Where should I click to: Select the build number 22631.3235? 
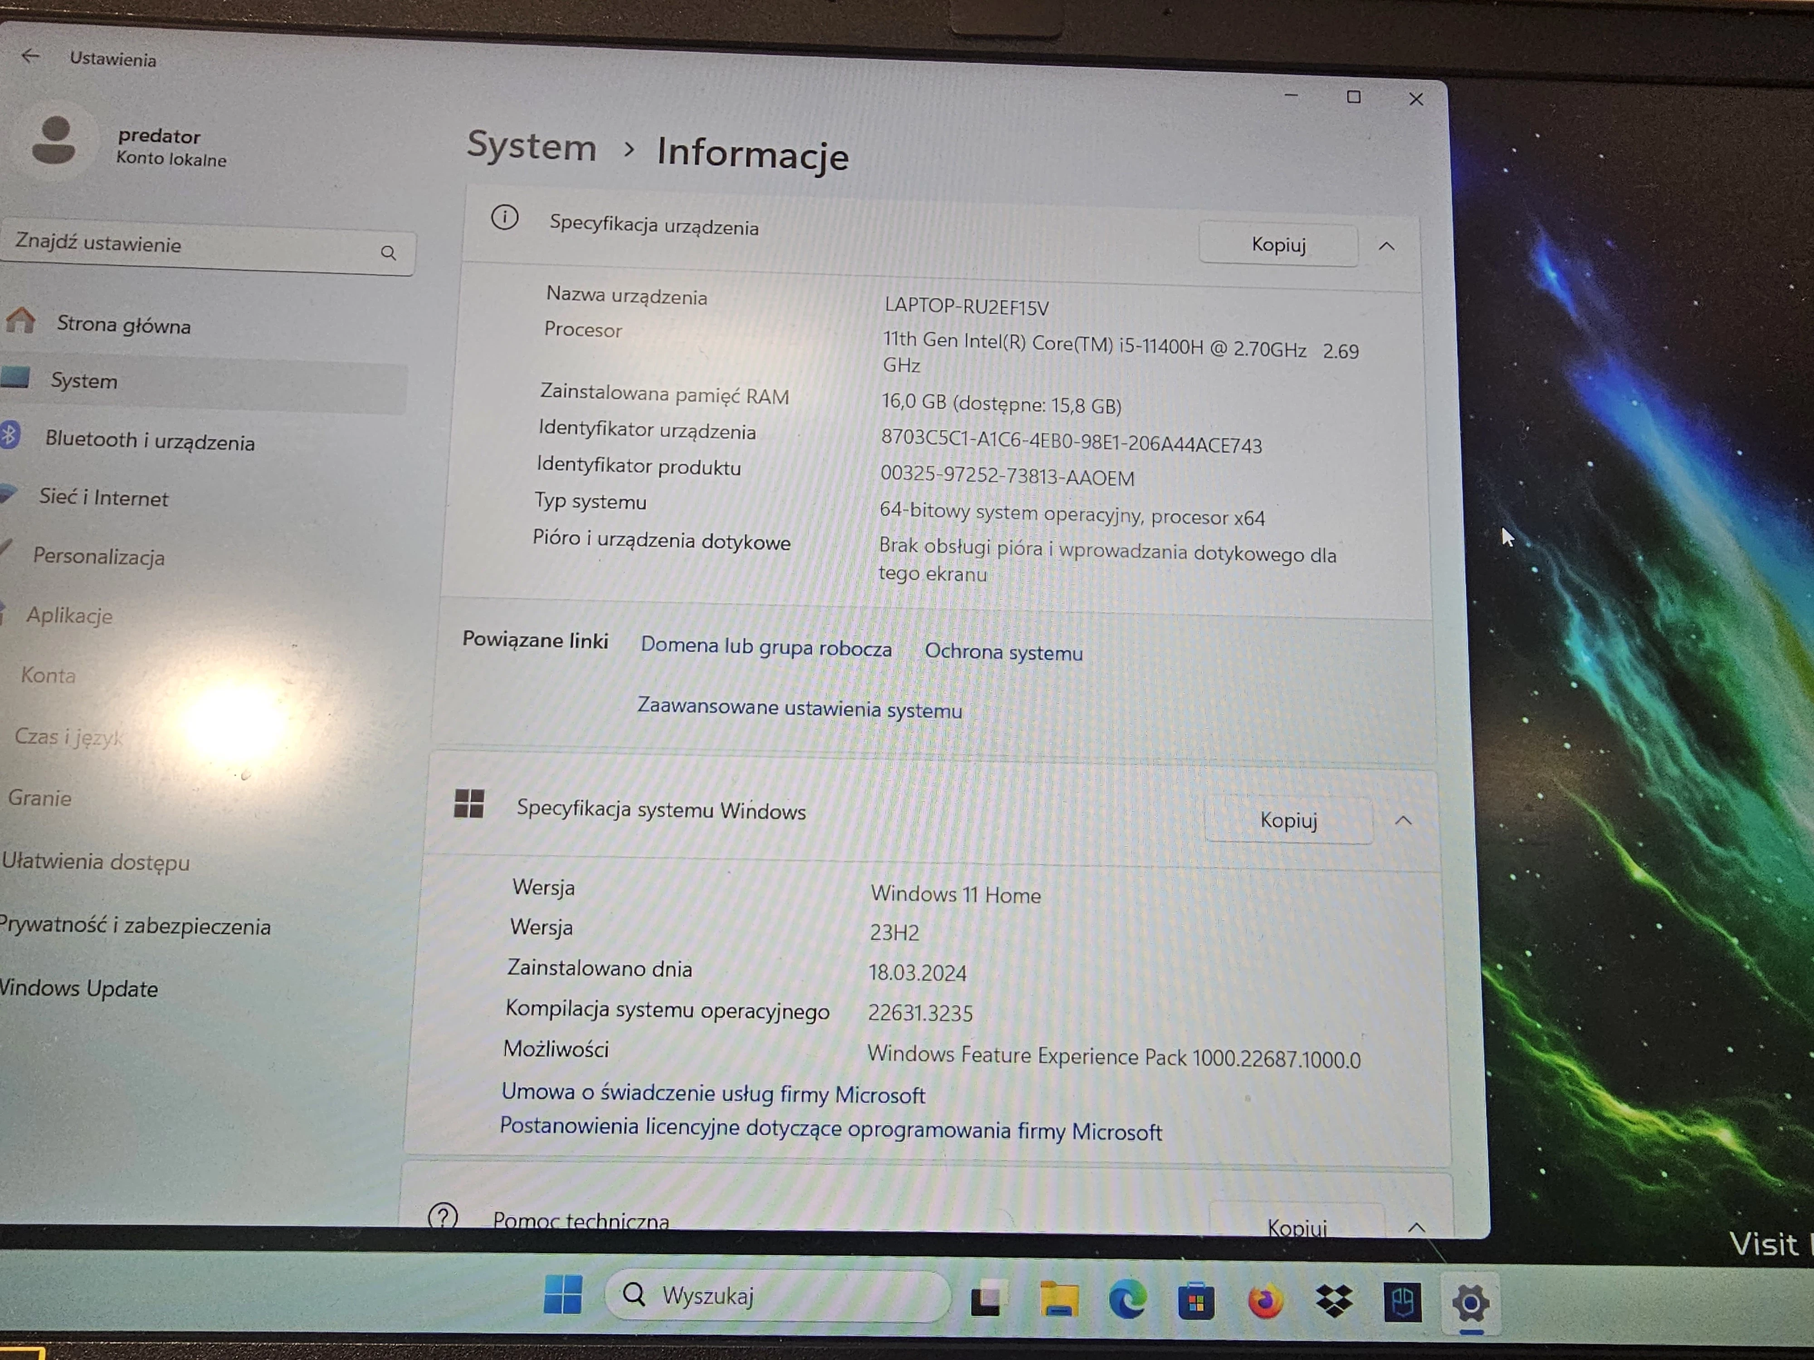pyautogui.click(x=920, y=1013)
